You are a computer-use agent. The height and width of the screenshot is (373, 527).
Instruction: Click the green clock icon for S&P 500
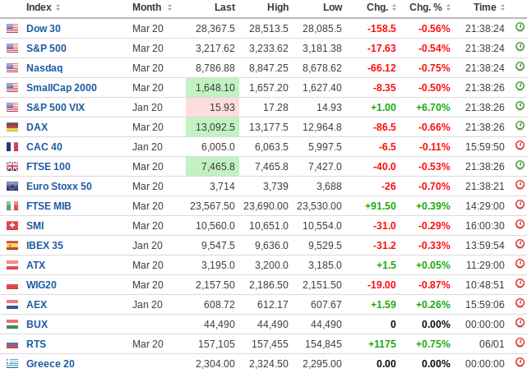click(520, 47)
